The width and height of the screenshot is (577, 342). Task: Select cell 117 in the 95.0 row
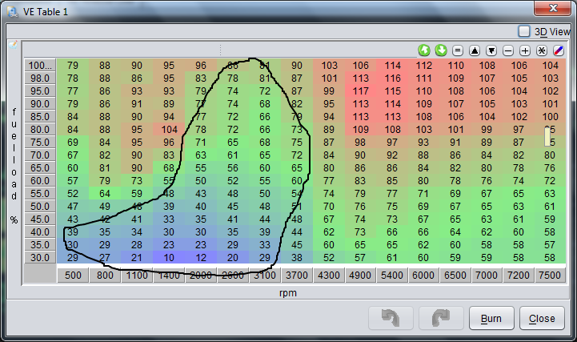pyautogui.click(x=361, y=91)
